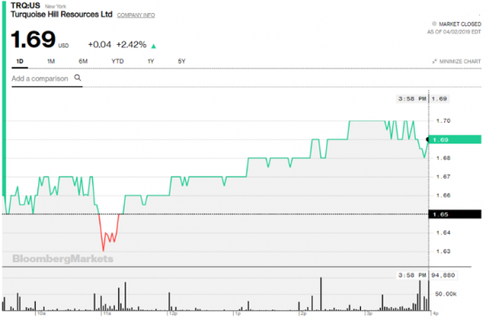Click the MINIMIZE CHART button
The image size is (489, 320).
(456, 61)
